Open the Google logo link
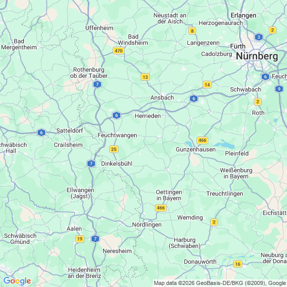 click(17, 281)
